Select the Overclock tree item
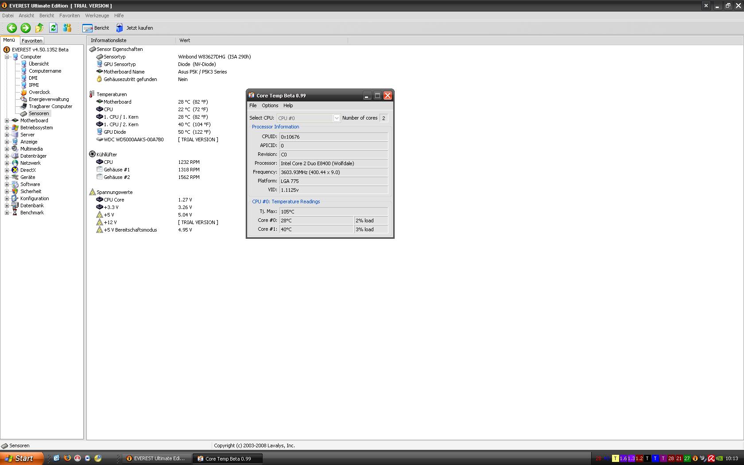Viewport: 744px width, 465px height. (x=39, y=92)
